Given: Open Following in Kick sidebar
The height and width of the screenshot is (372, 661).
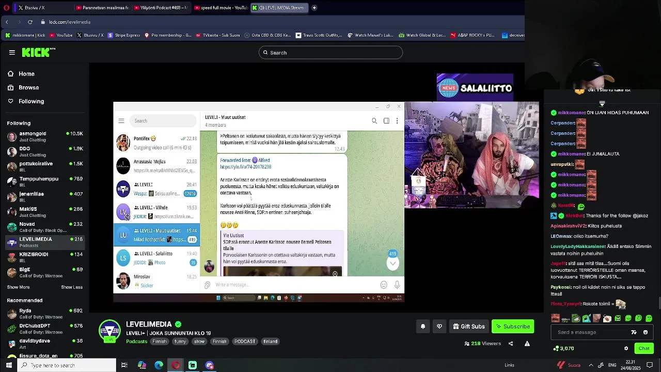Looking at the screenshot, I should [x=31, y=101].
